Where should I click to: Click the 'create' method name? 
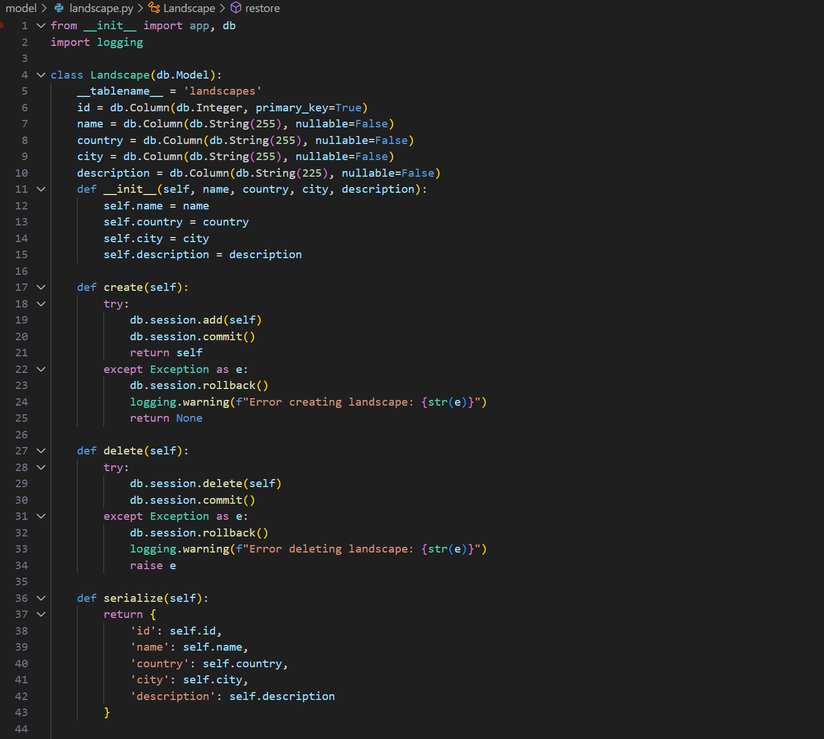pos(123,287)
